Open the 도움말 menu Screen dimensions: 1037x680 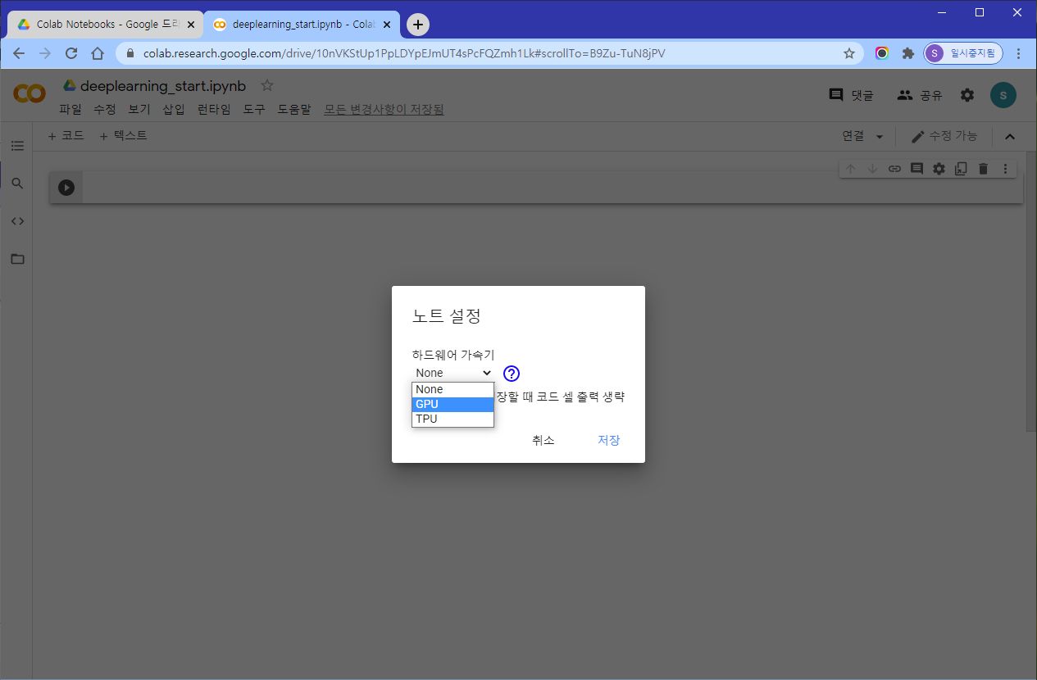pos(294,109)
